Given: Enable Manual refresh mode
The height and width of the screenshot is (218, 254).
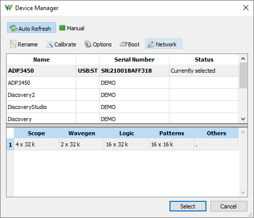Looking at the screenshot, I should 72,28.
